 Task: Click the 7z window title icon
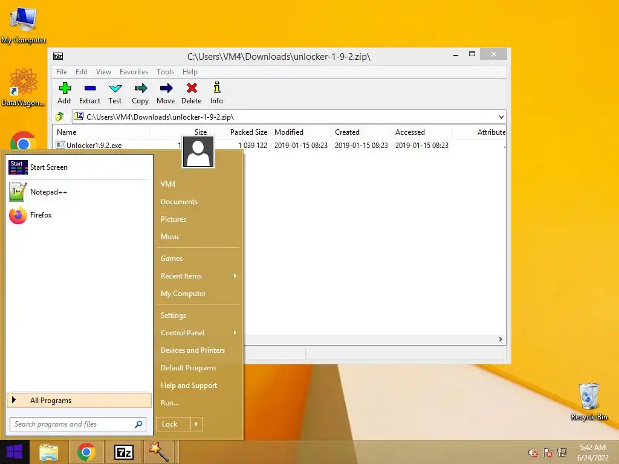pyautogui.click(x=58, y=56)
